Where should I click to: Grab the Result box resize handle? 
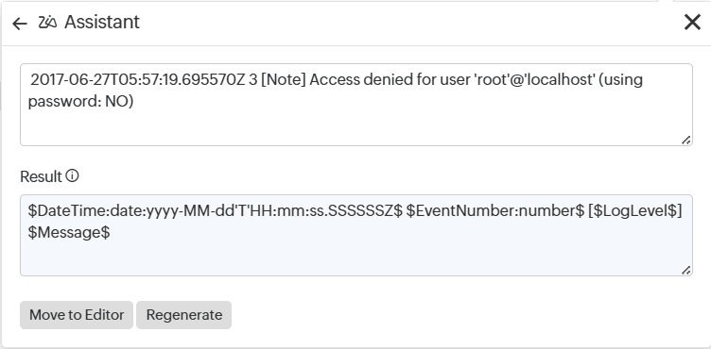(686, 270)
